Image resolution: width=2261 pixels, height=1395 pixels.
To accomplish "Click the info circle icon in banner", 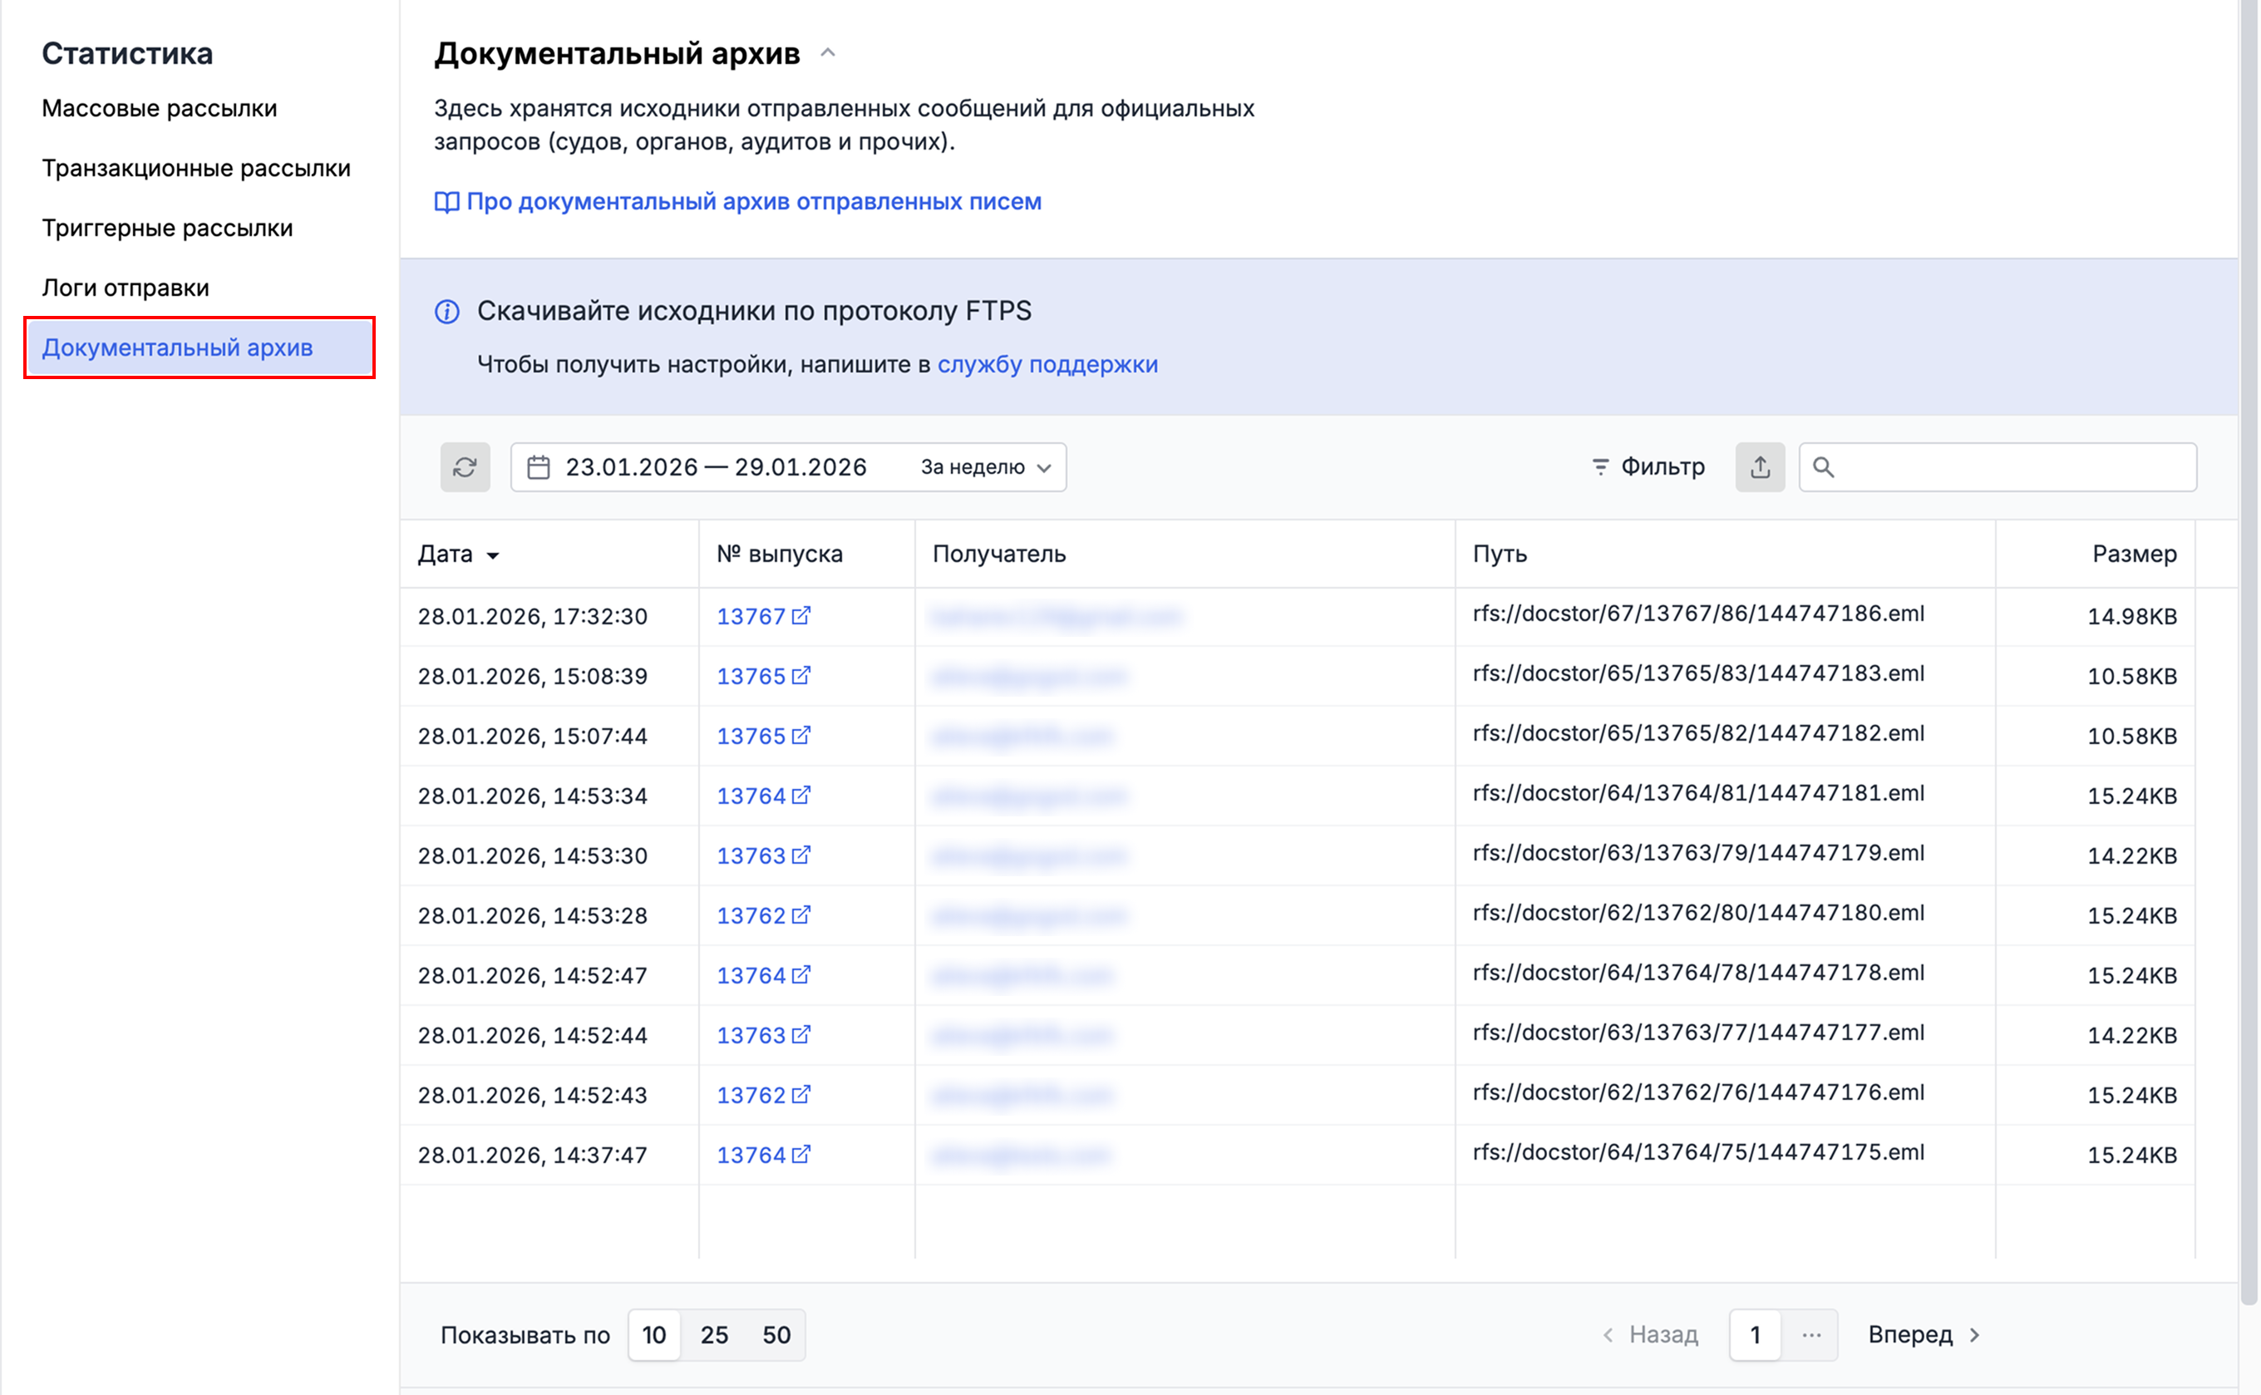I will click(x=447, y=312).
